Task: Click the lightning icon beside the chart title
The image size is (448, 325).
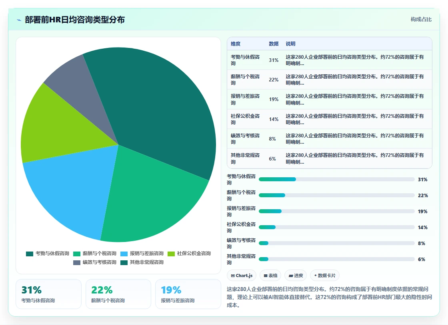Action: pos(19,20)
